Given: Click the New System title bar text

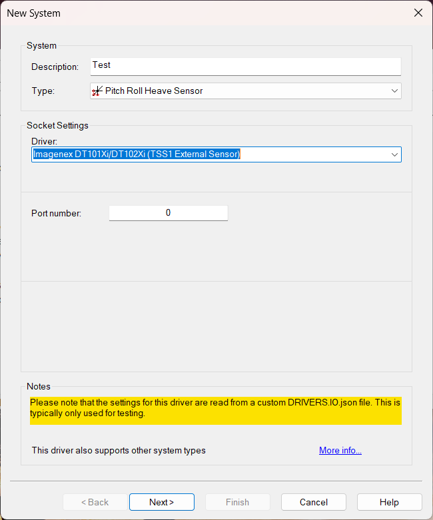Looking at the screenshot, I should (x=33, y=13).
